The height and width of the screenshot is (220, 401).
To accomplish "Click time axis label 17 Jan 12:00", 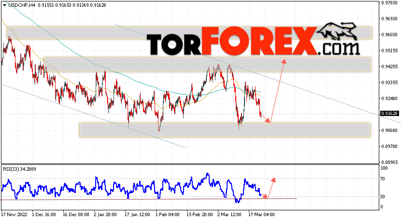I will pos(137,214).
